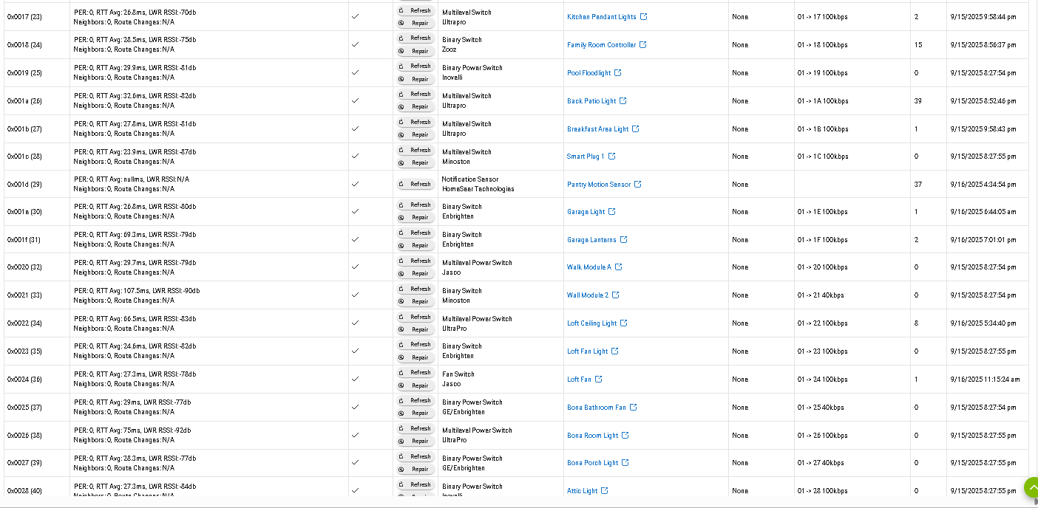Click external link icon beside Attic Light
The width and height of the screenshot is (1038, 508).
605,491
